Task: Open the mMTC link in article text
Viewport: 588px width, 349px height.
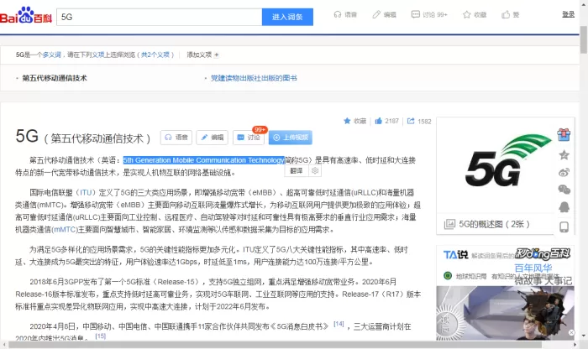Action: (65, 229)
